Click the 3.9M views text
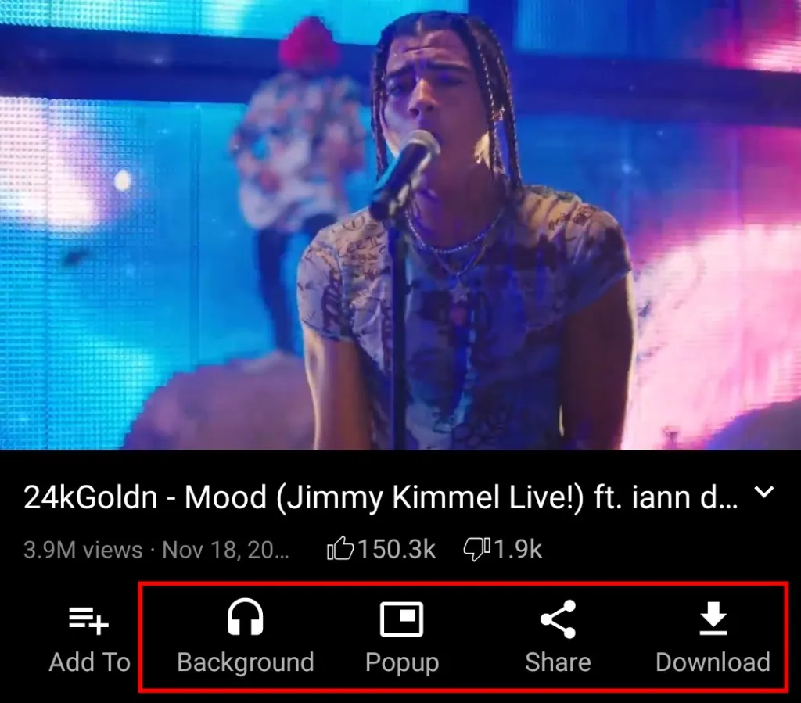801x703 pixels. click(x=83, y=550)
